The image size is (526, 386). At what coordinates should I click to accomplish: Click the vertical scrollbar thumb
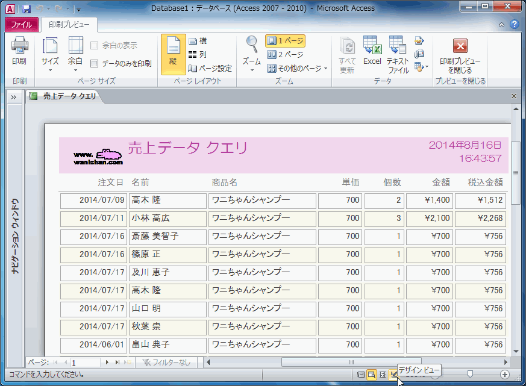pos(516,173)
